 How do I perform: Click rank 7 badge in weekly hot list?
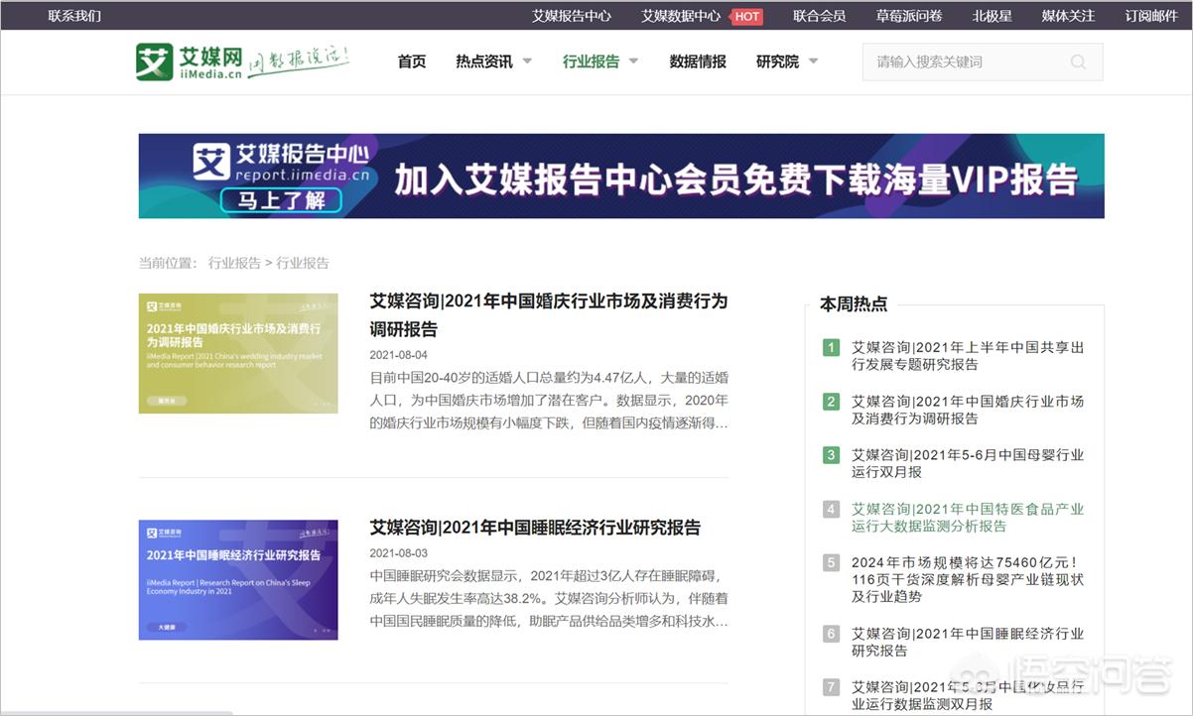coord(831,687)
